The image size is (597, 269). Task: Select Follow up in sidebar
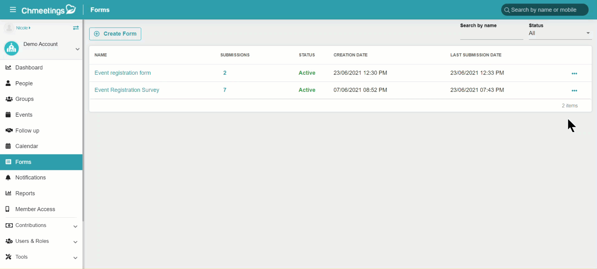click(x=41, y=130)
